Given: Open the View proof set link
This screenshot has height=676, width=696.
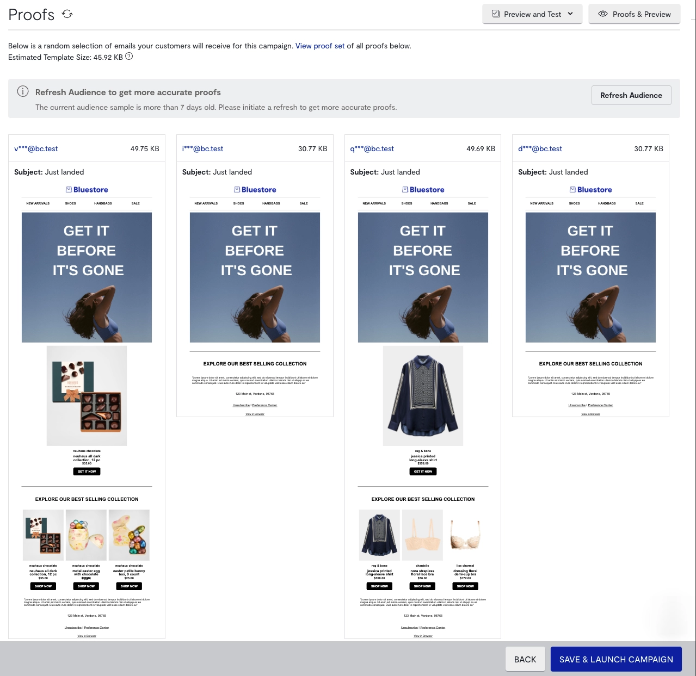Looking at the screenshot, I should click(320, 46).
